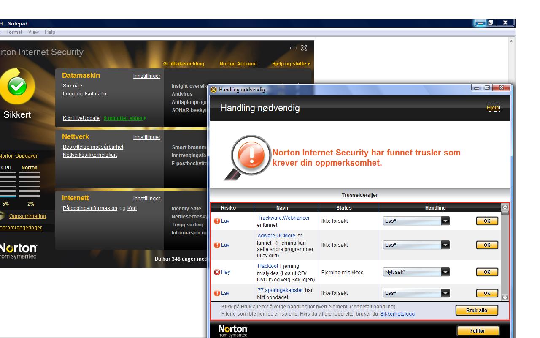Click the Kort link
This screenshot has width=540, height=338.
[x=132, y=208]
